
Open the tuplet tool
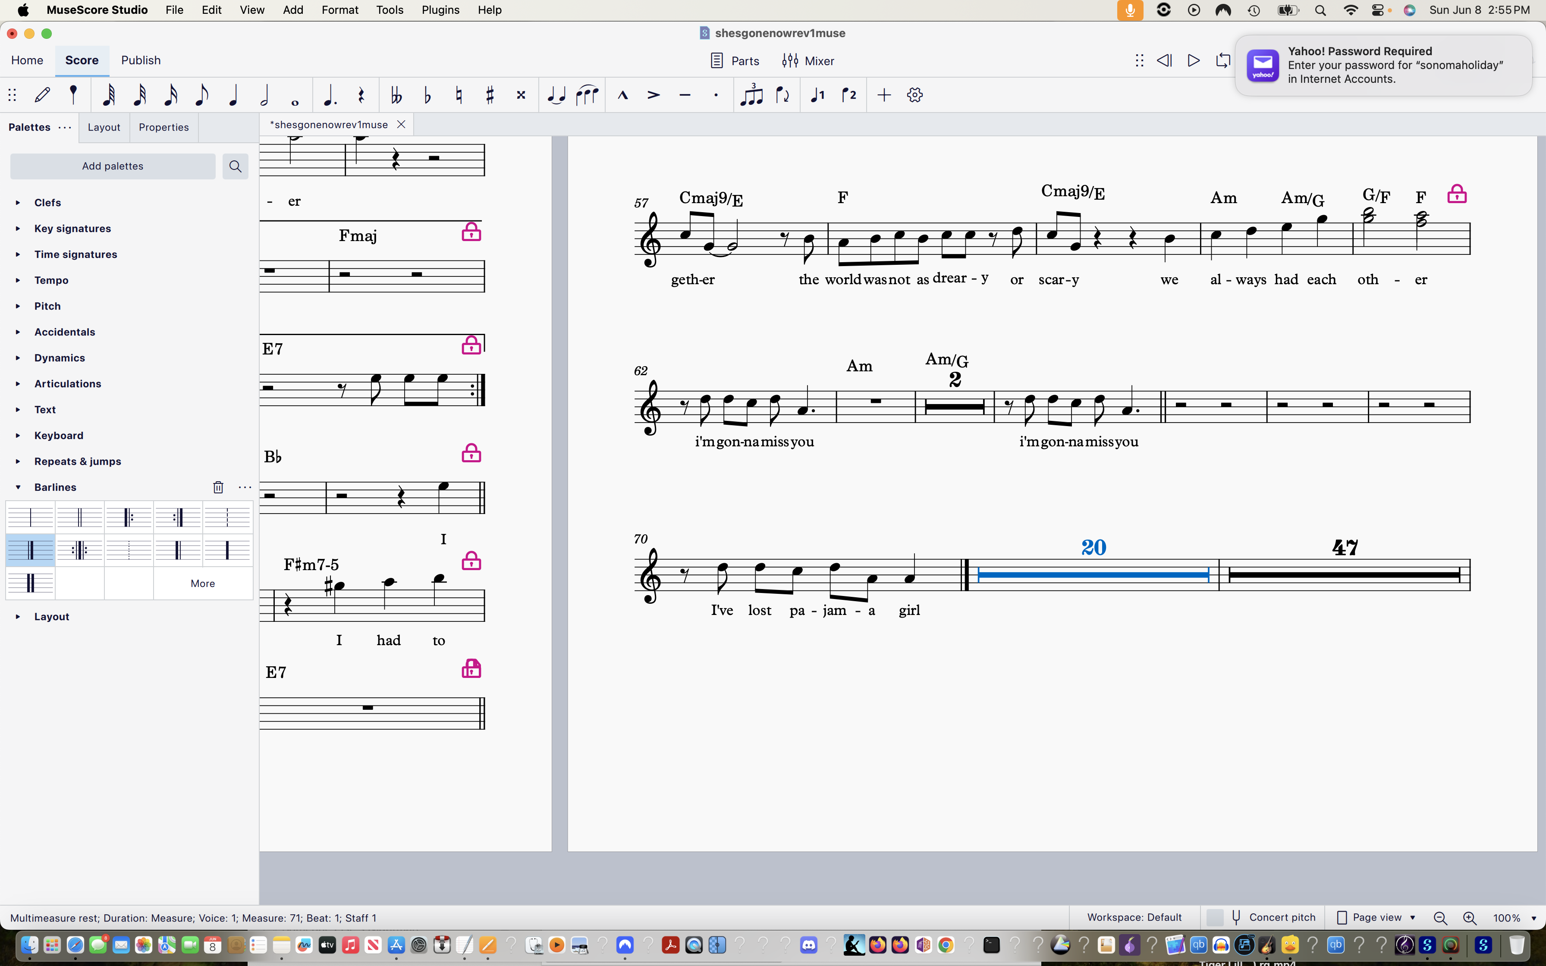click(x=751, y=95)
